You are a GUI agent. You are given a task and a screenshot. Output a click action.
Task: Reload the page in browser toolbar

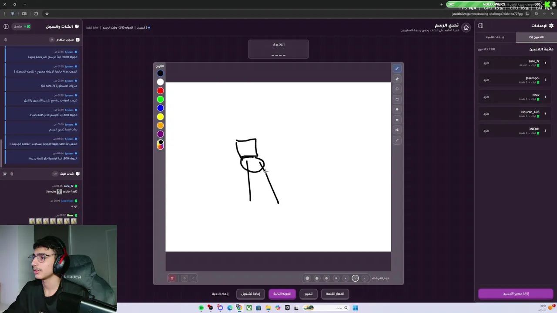[537, 13]
